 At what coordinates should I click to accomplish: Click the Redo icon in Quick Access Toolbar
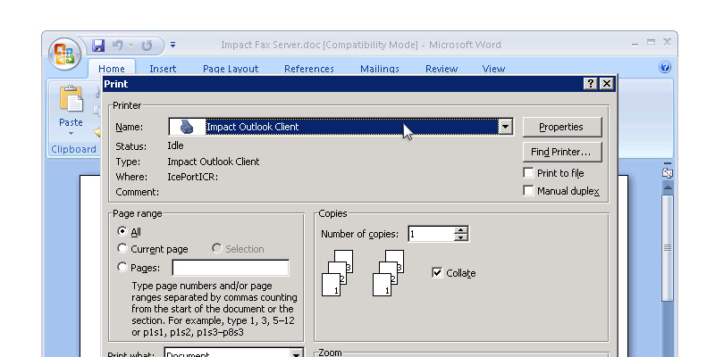pyautogui.click(x=147, y=45)
